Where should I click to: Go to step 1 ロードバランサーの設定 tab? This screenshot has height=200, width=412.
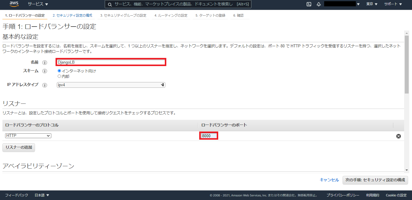(25, 15)
